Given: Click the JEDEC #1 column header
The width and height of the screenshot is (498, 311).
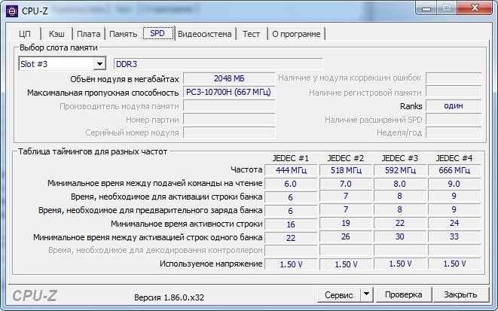Looking at the screenshot, I should (x=291, y=158).
